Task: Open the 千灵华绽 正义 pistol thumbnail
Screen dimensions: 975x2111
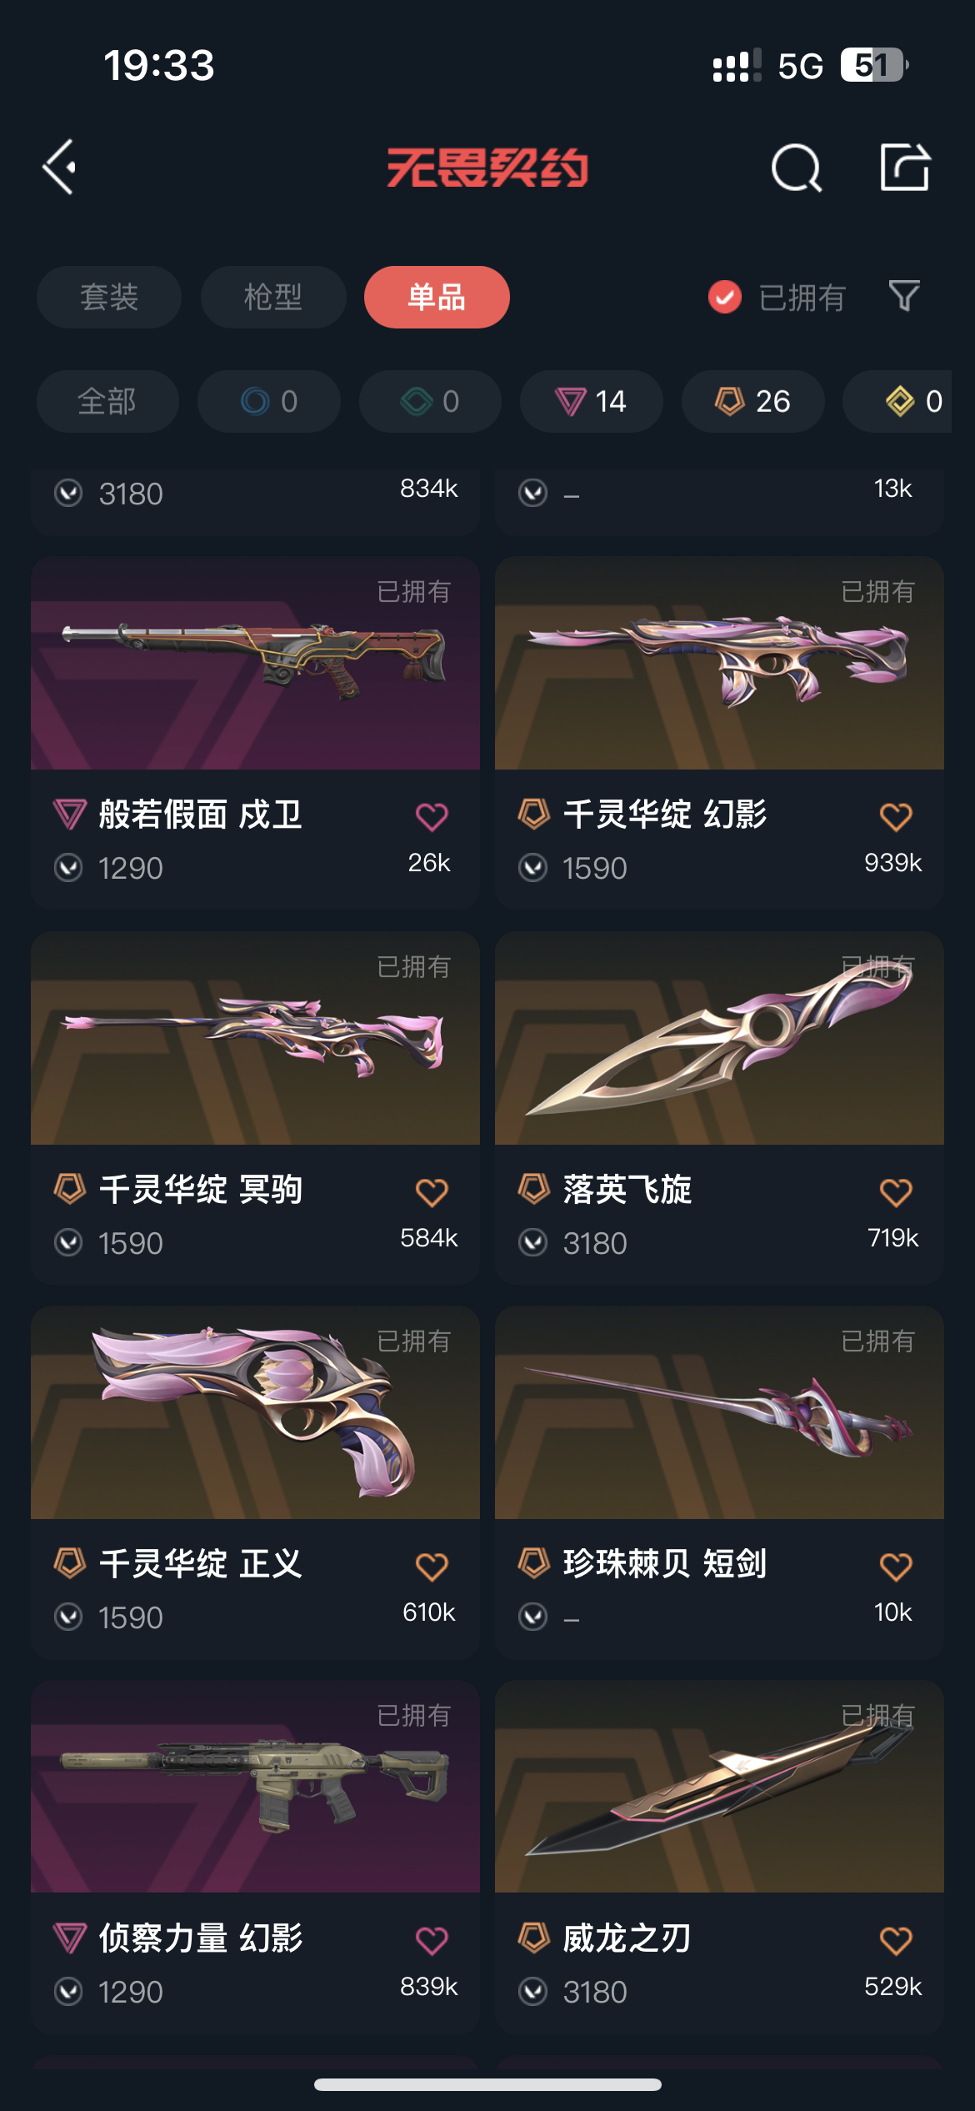Action: tap(255, 1412)
